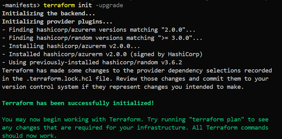Click the '.terraform.lock.hcl' file name

59,79
